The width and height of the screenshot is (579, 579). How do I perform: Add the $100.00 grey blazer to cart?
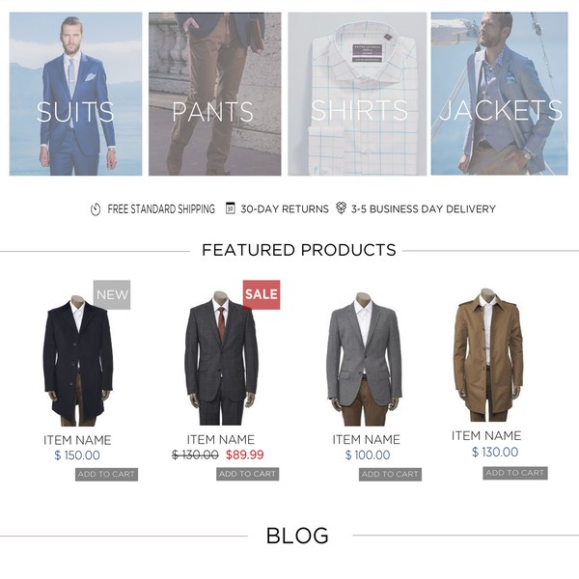pos(390,475)
